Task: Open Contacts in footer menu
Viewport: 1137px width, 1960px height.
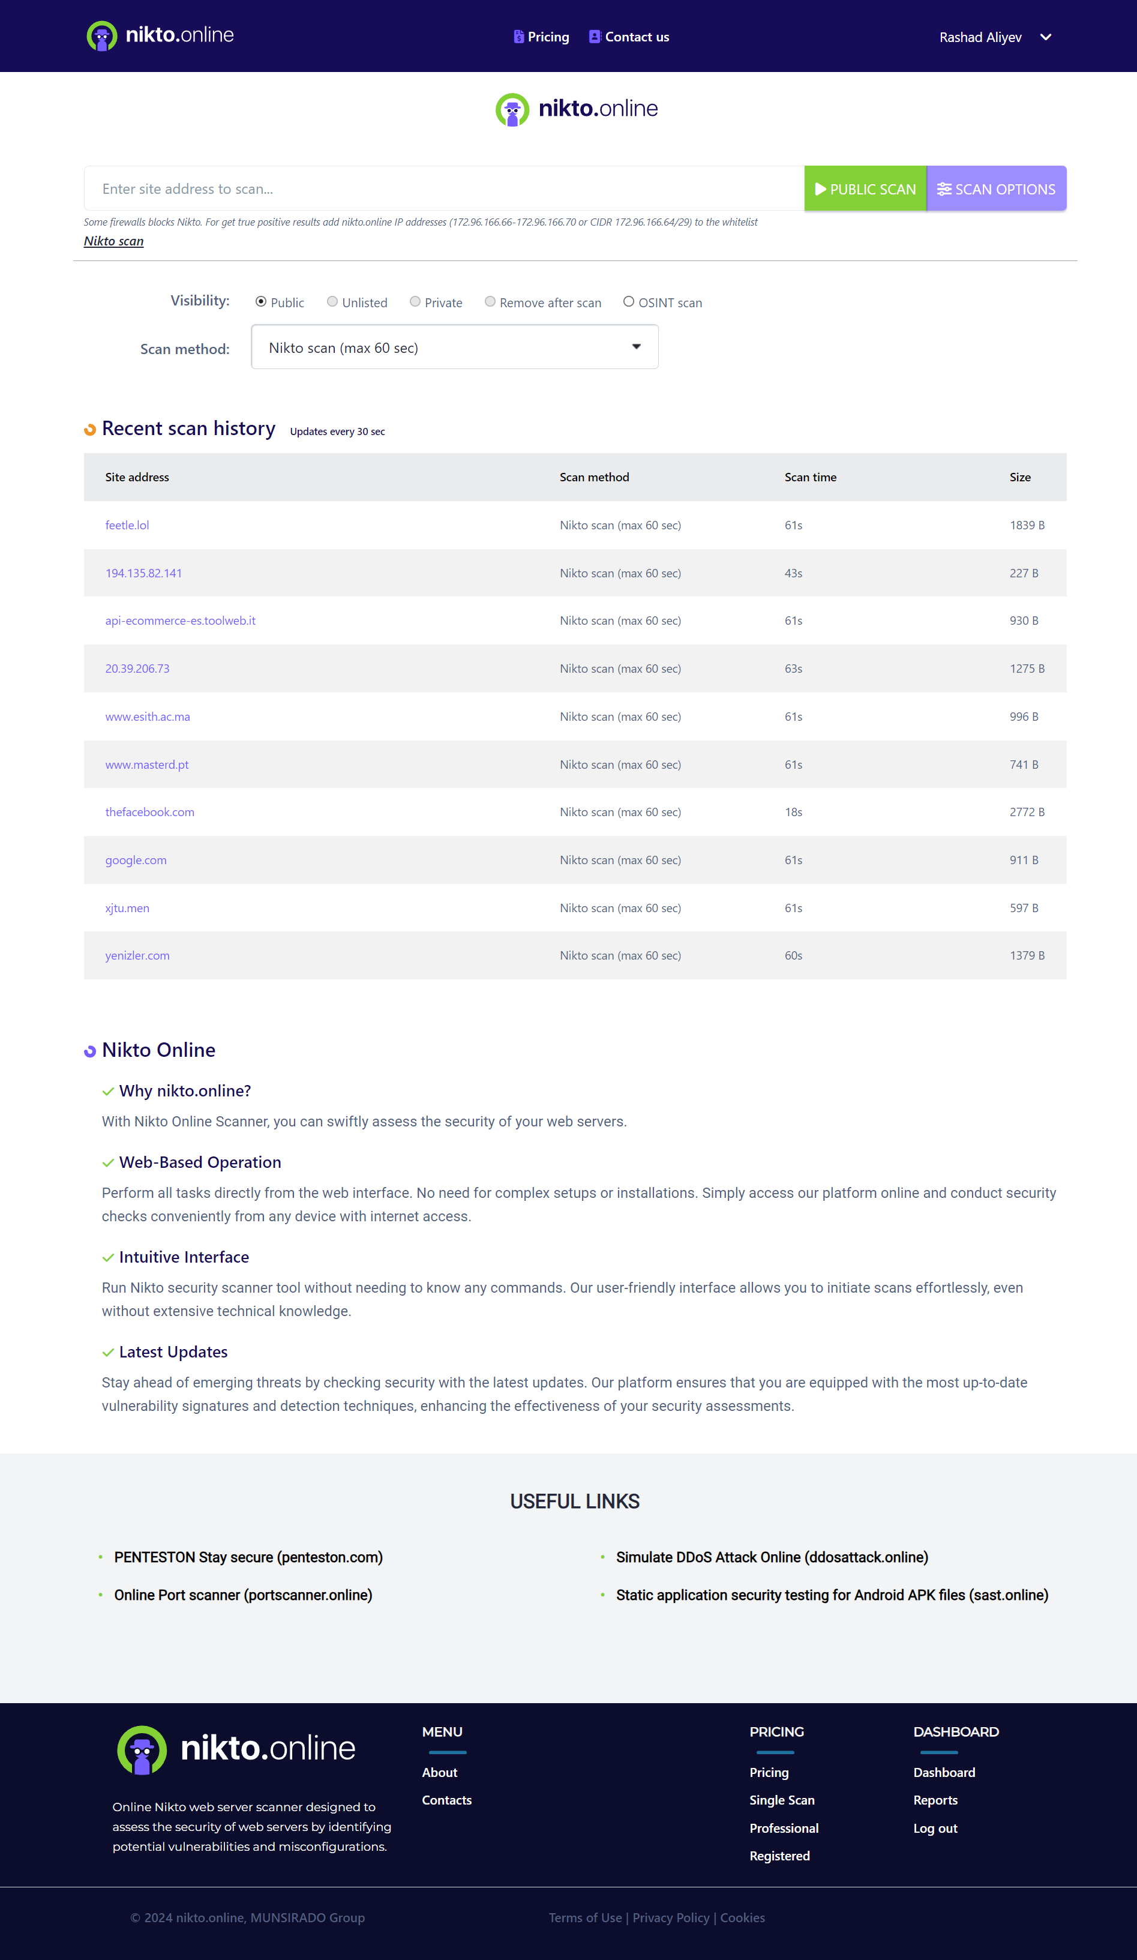Action: [446, 1800]
